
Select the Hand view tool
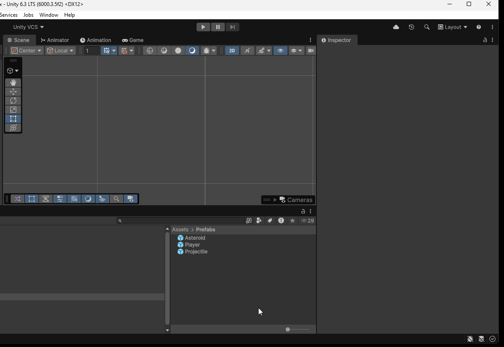(13, 83)
